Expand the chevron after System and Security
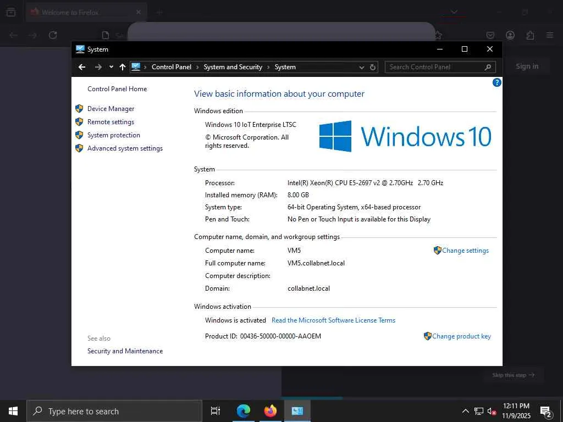 point(268,67)
